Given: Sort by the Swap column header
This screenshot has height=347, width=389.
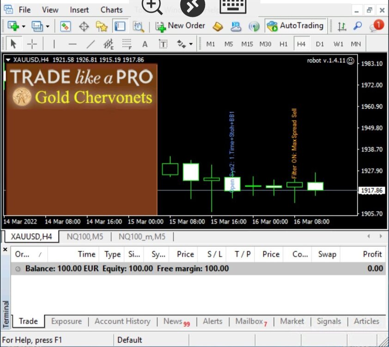Looking at the screenshot, I should (326, 254).
